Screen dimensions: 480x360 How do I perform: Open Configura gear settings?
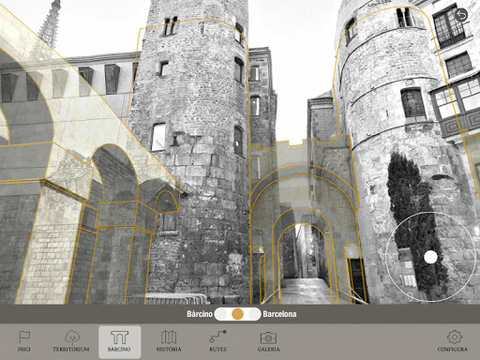(x=453, y=341)
